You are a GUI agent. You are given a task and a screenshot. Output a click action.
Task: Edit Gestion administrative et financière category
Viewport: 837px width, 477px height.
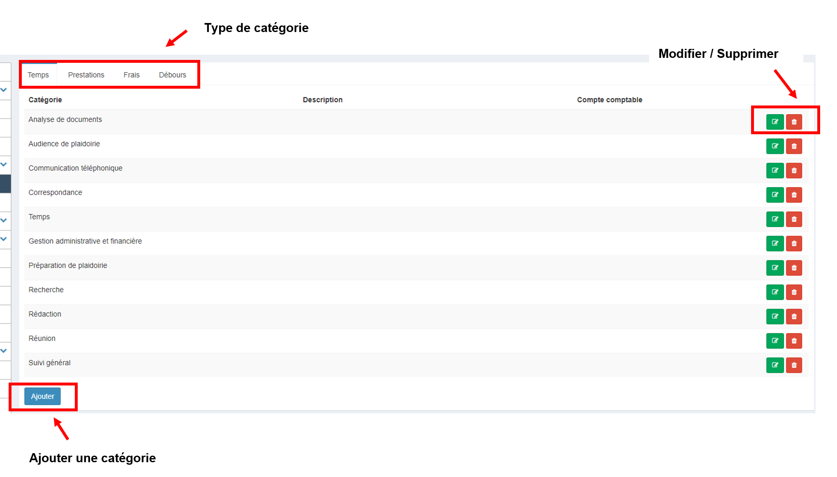(x=775, y=243)
